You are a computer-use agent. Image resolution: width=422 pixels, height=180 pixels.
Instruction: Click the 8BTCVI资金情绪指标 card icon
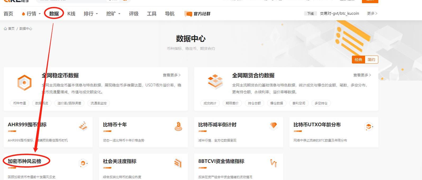click(x=273, y=163)
